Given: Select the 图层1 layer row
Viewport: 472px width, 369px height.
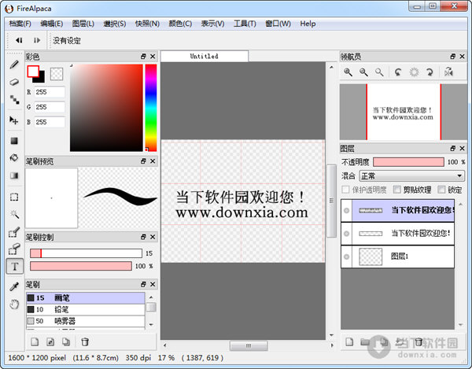Looking at the screenshot, I should pyautogui.click(x=397, y=256).
